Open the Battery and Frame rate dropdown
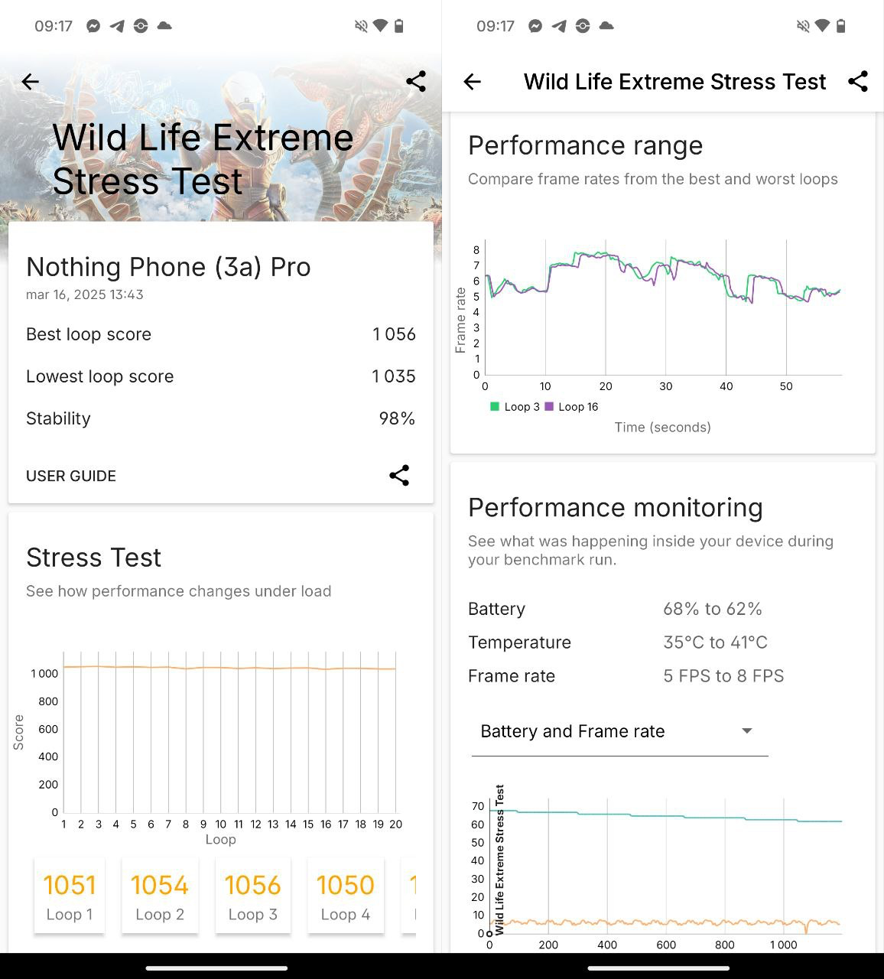Screen dimensions: 884x979 [x=618, y=731]
